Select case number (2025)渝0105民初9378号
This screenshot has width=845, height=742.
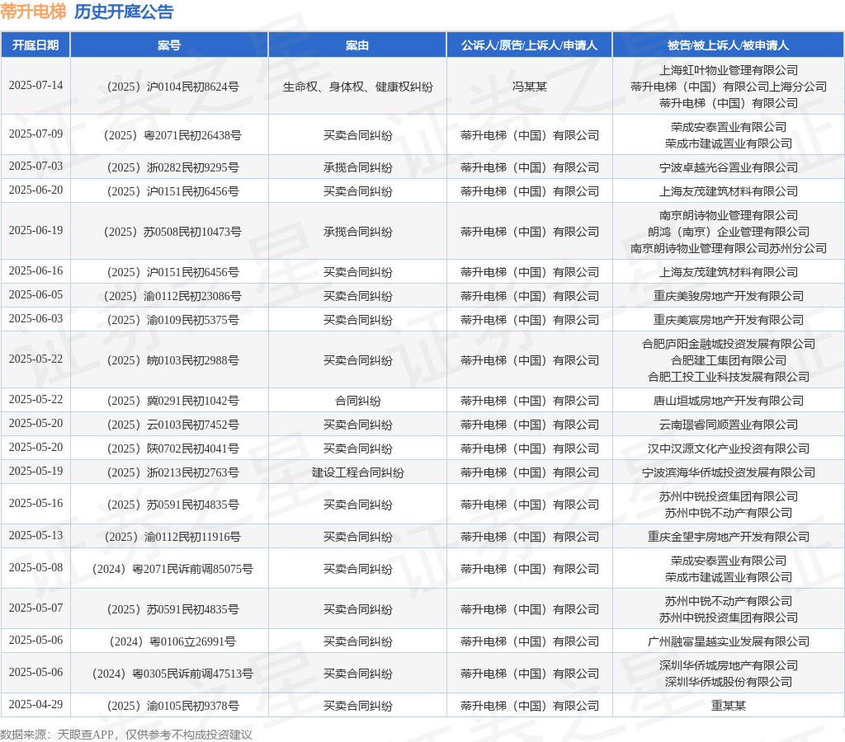point(172,706)
